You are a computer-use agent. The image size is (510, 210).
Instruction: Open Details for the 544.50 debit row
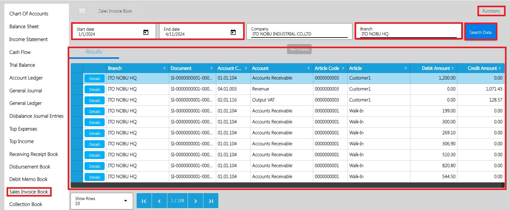(x=95, y=177)
